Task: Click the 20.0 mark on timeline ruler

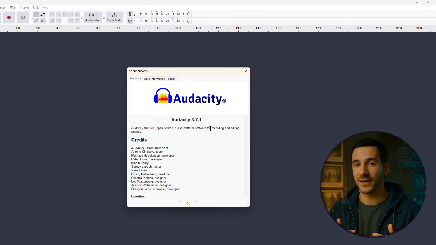Action: [379, 28]
